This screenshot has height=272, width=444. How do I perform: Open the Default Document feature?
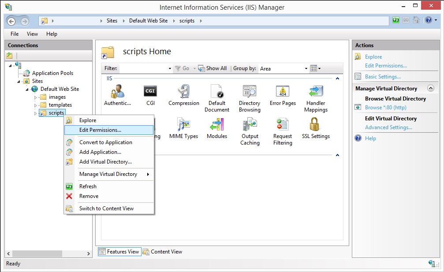tap(217, 98)
